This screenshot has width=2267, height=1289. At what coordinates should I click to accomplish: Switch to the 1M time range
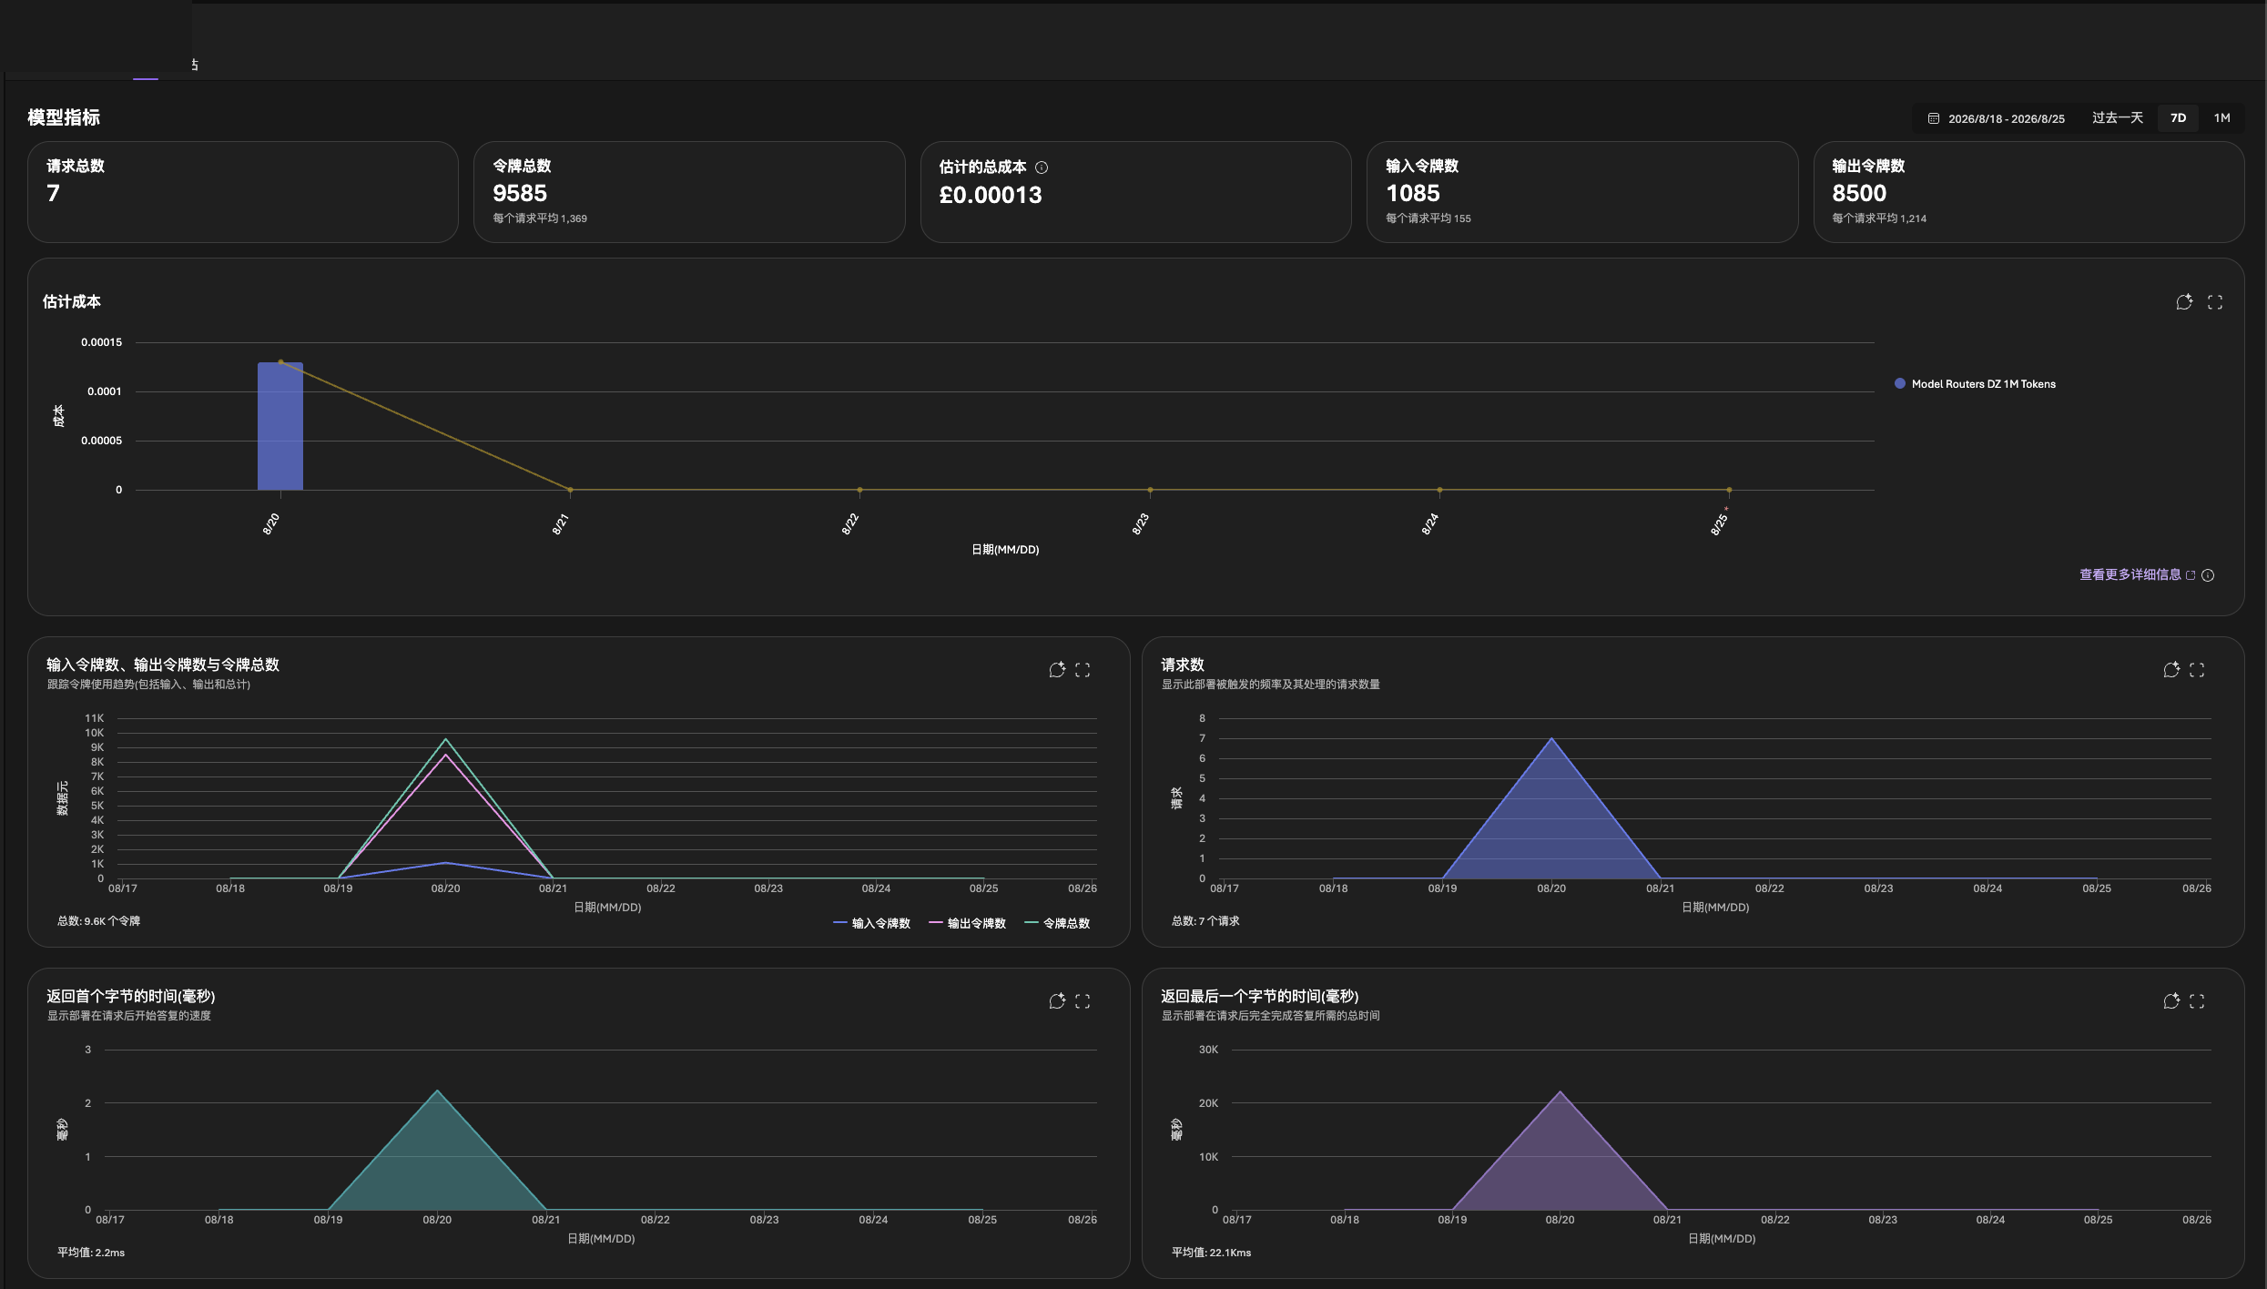(x=2221, y=118)
